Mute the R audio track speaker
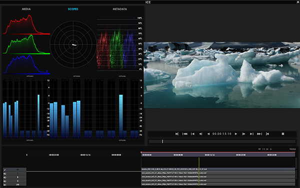Image resolution: width=300 pixels, height=188 pixels. [5, 177]
